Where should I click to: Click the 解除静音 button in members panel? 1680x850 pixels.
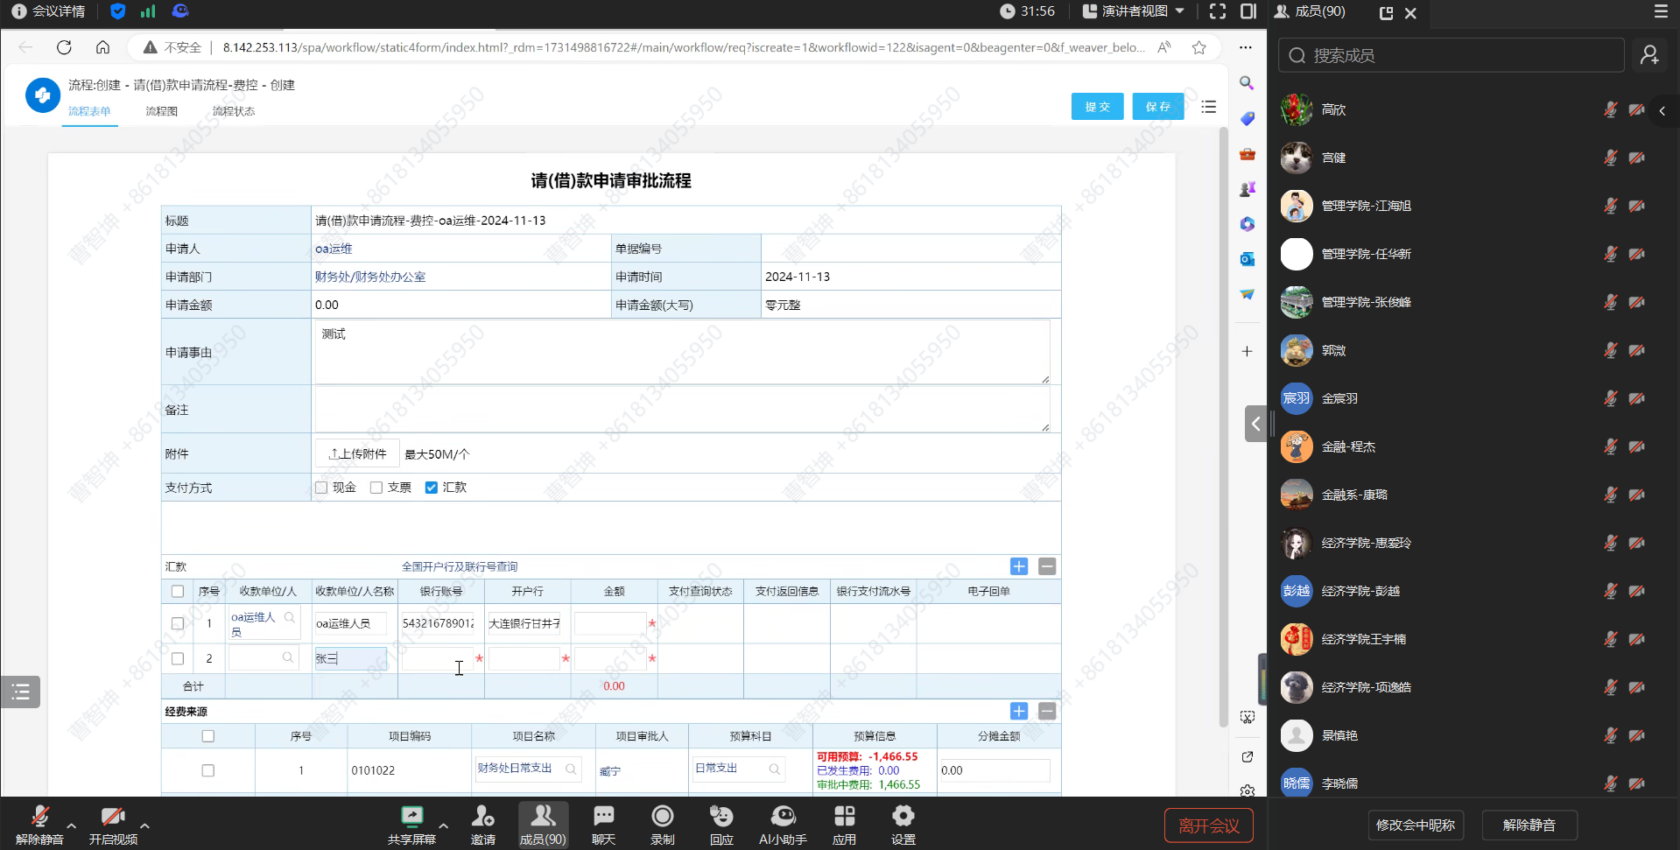tap(1529, 825)
